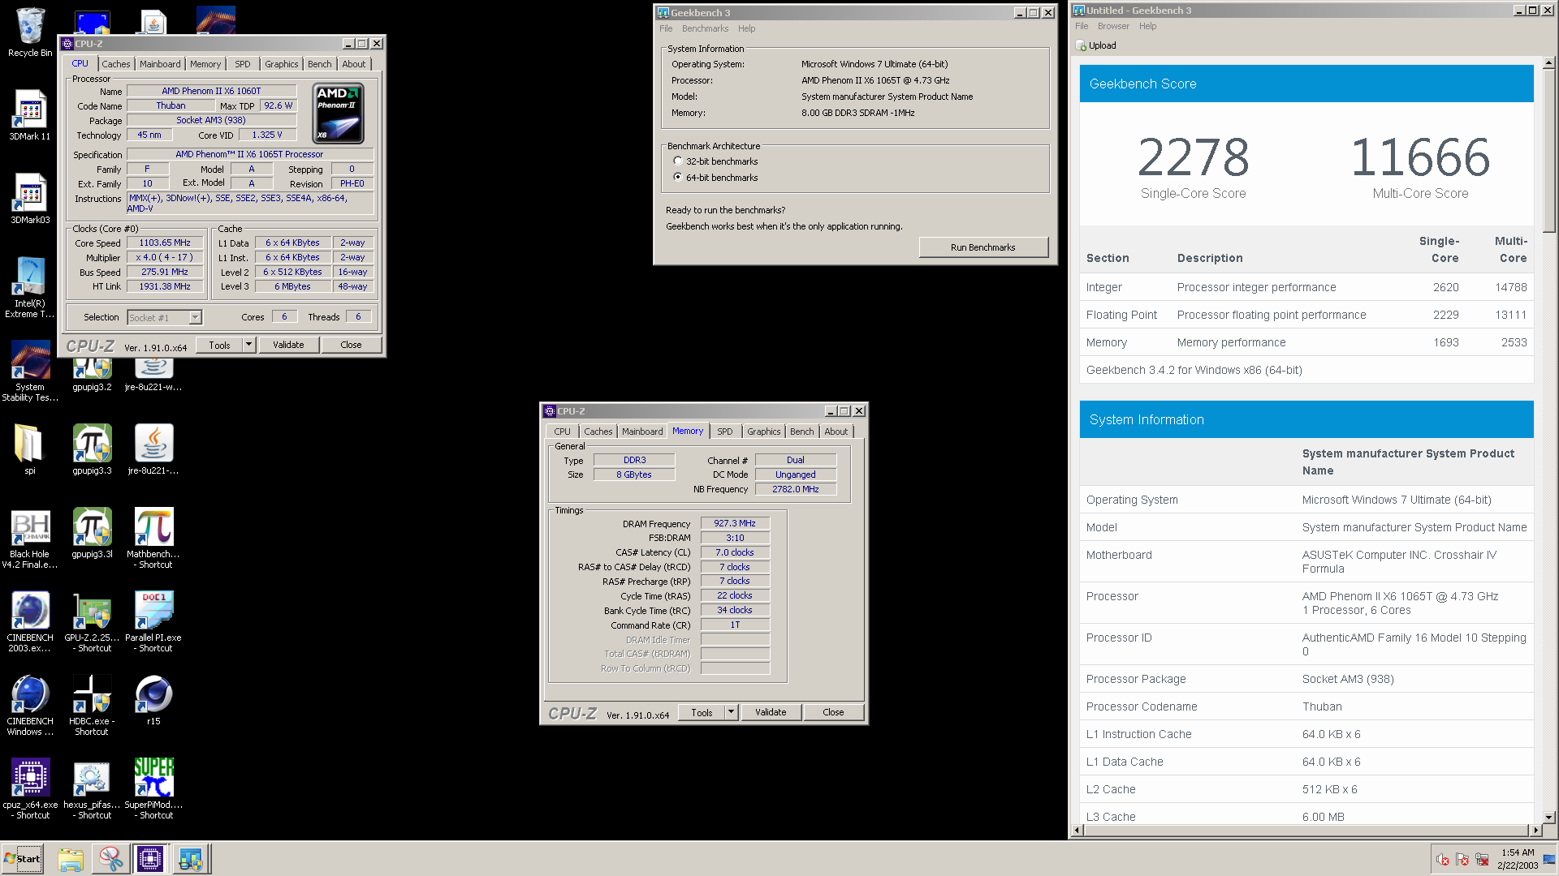Click the right arrow of horizontal scrollbar
The image size is (1559, 876).
tap(1535, 830)
